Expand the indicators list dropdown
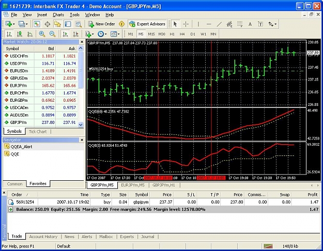 click(93, 34)
